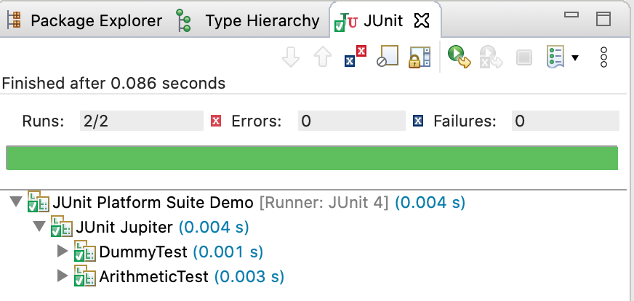Click the Stop JUnit Test Run icon

(x=524, y=57)
